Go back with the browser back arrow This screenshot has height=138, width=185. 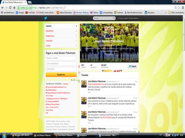pyautogui.click(x=3, y=8)
